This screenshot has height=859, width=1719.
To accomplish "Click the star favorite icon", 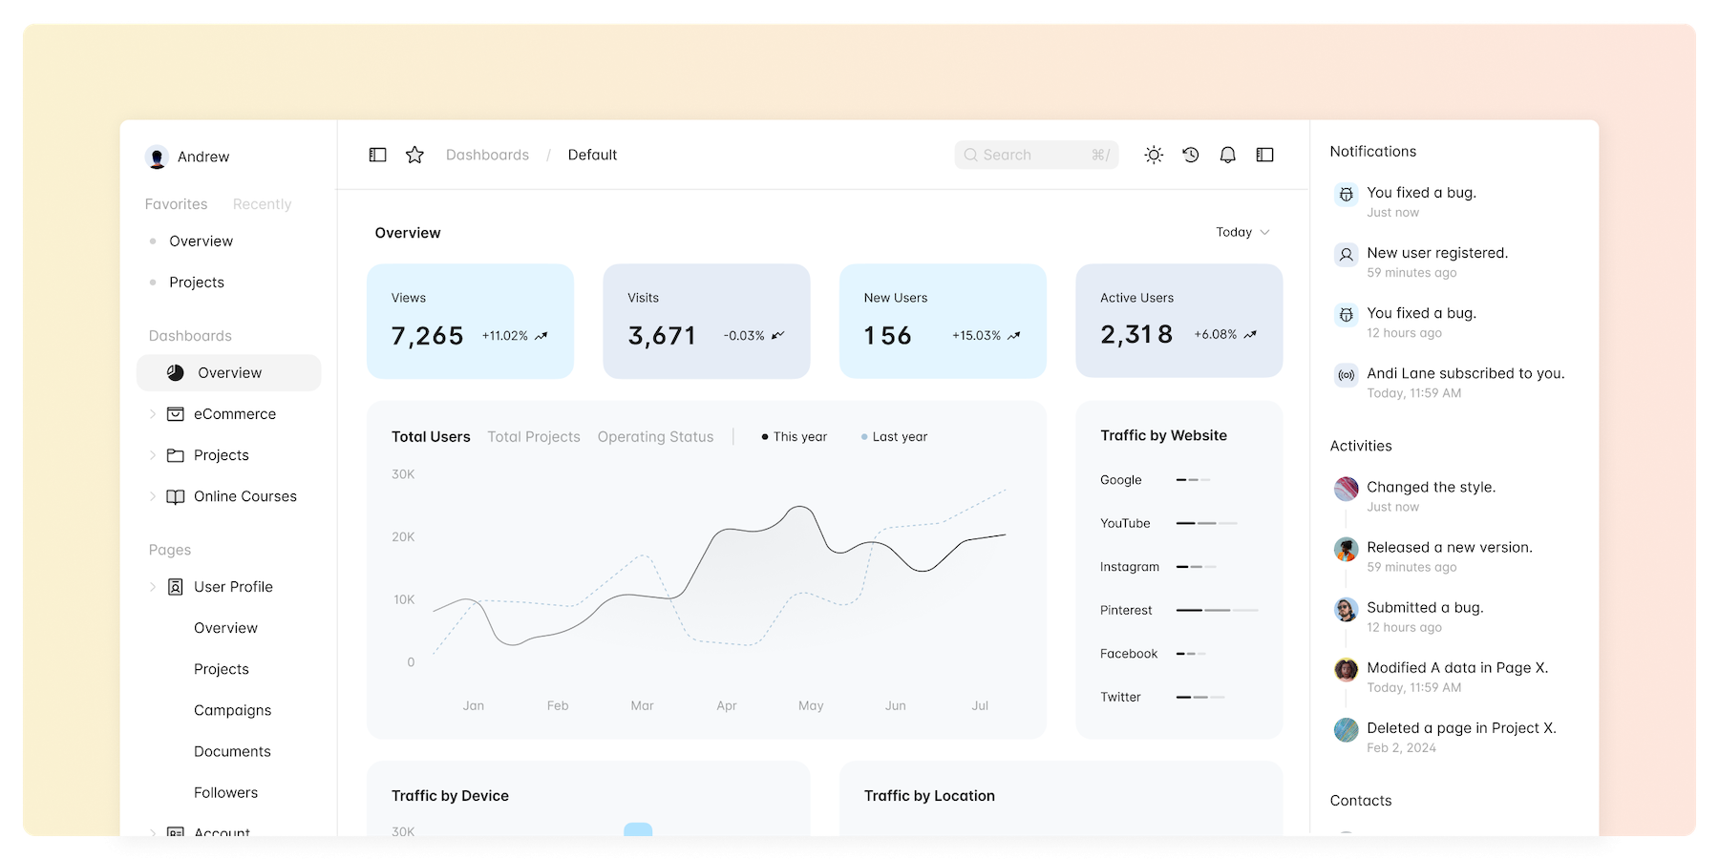I will 414,155.
